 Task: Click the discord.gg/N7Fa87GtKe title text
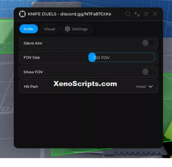point(86,14)
